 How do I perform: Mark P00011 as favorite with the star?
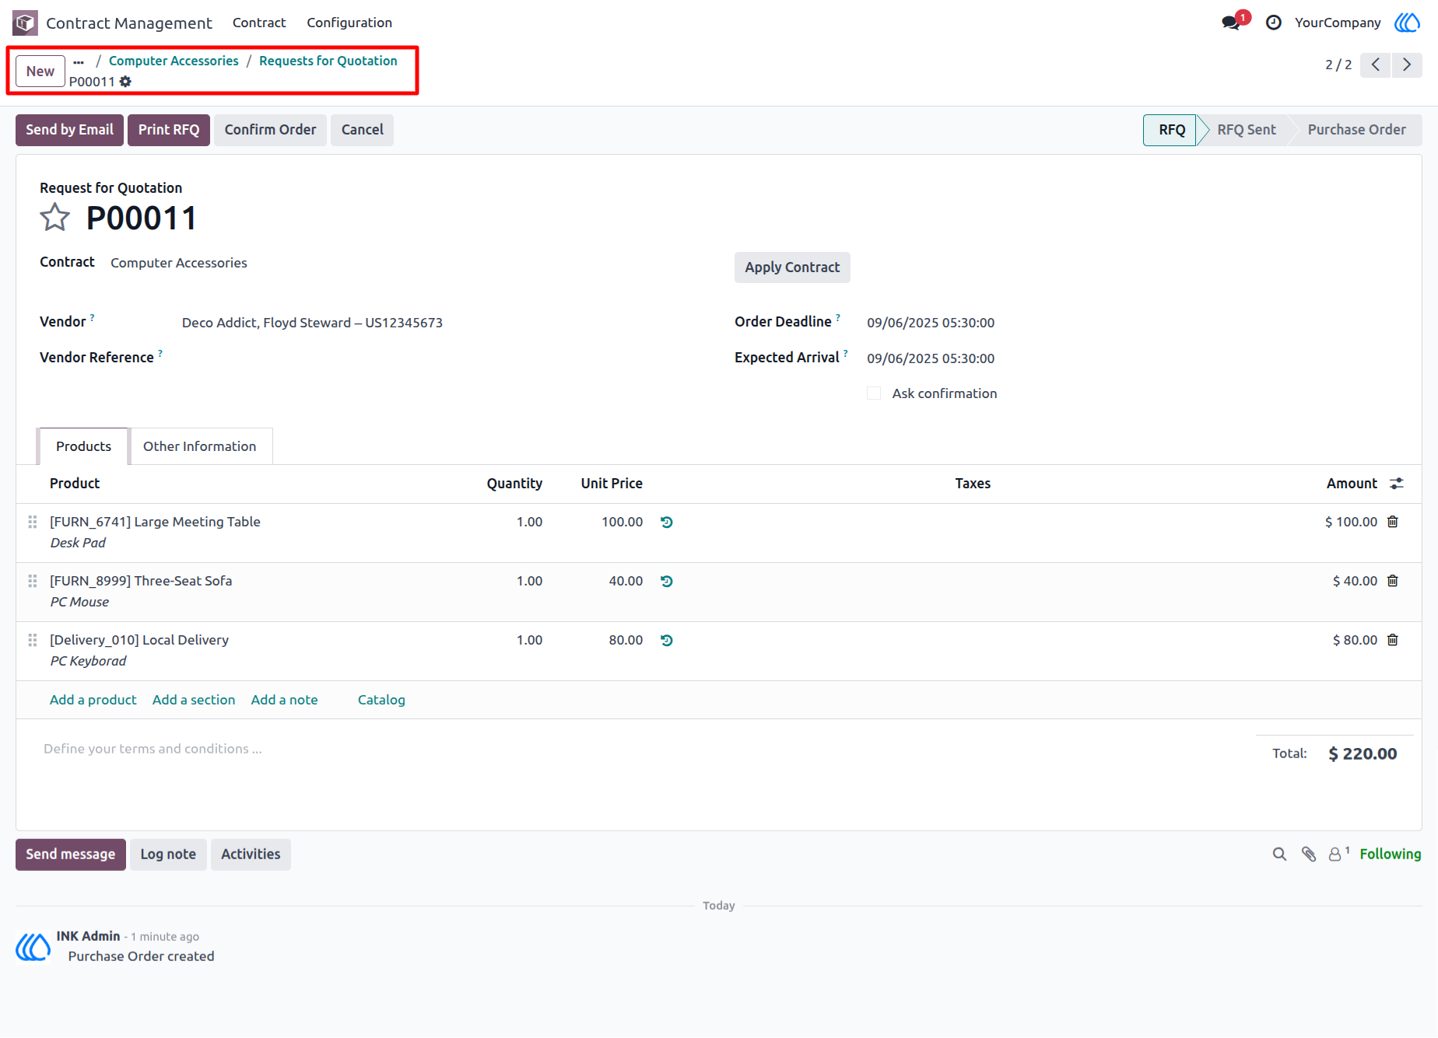tap(54, 218)
